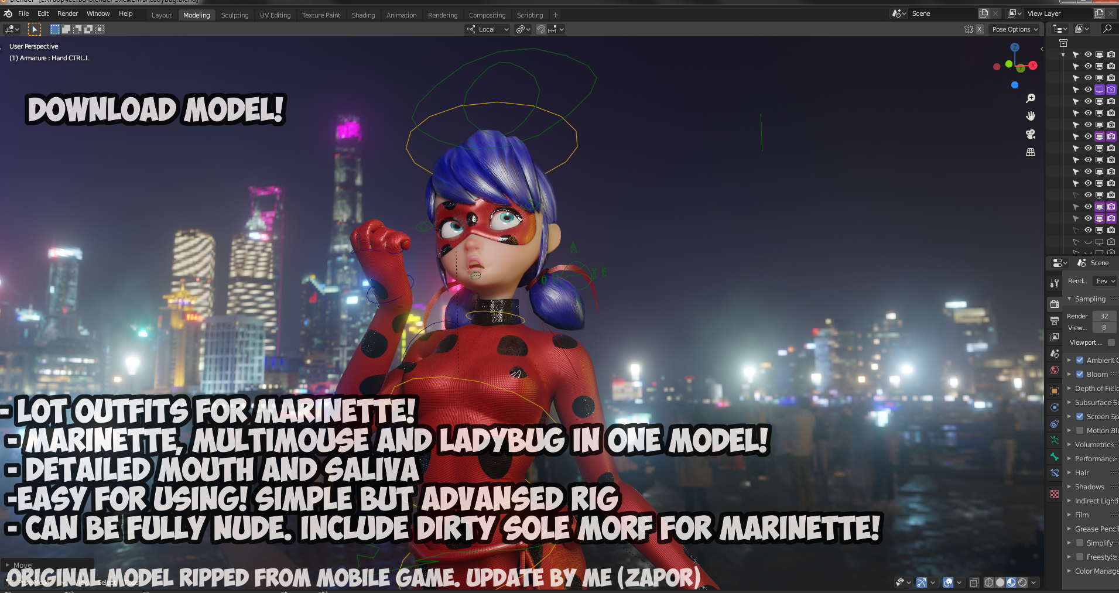Choose the Set New Selection mode icon

55,29
